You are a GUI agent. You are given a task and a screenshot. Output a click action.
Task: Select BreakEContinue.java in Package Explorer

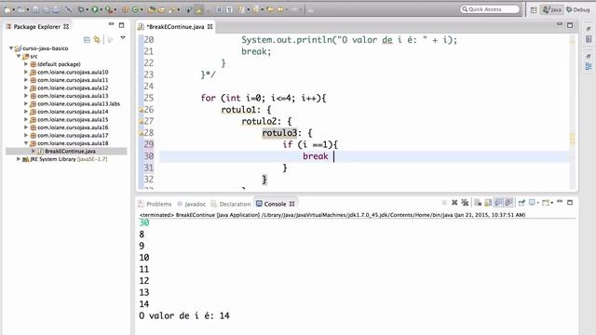point(70,151)
